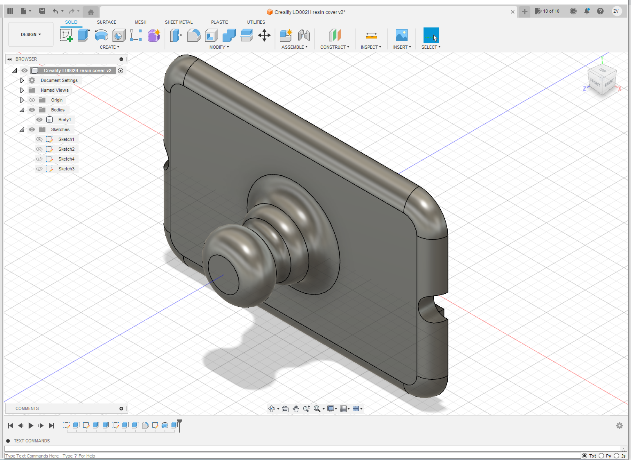Toggle visibility of the Origin folder
The height and width of the screenshot is (460, 631).
tap(32, 100)
